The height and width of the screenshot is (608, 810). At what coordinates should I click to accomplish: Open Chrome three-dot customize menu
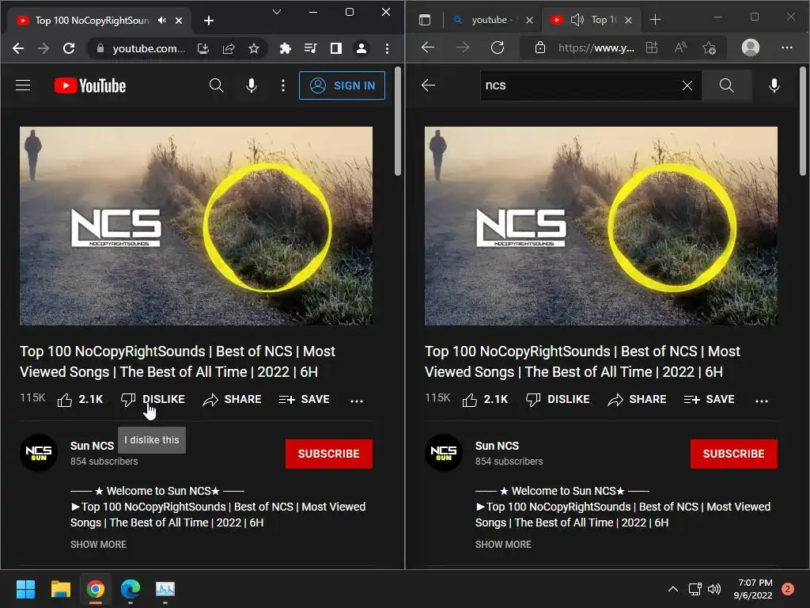pos(387,48)
